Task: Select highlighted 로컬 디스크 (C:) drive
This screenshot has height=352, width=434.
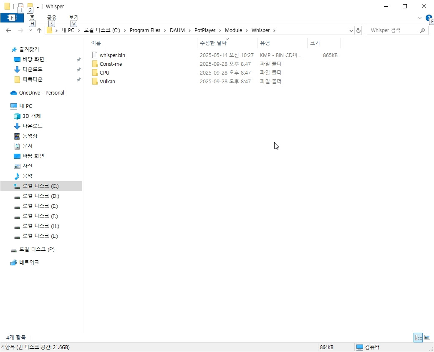Action: coord(41,186)
